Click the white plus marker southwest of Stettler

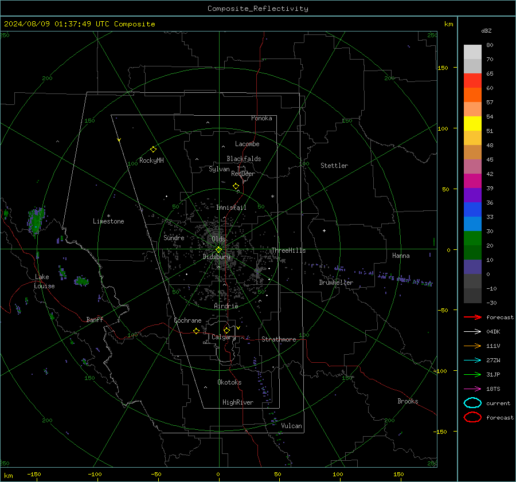point(324,230)
